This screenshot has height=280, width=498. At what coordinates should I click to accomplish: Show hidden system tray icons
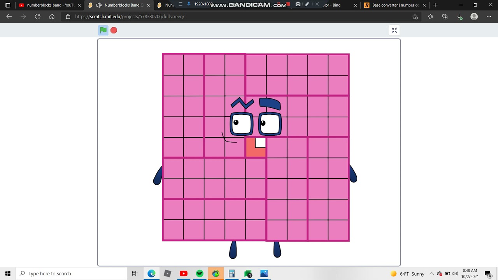point(432,274)
